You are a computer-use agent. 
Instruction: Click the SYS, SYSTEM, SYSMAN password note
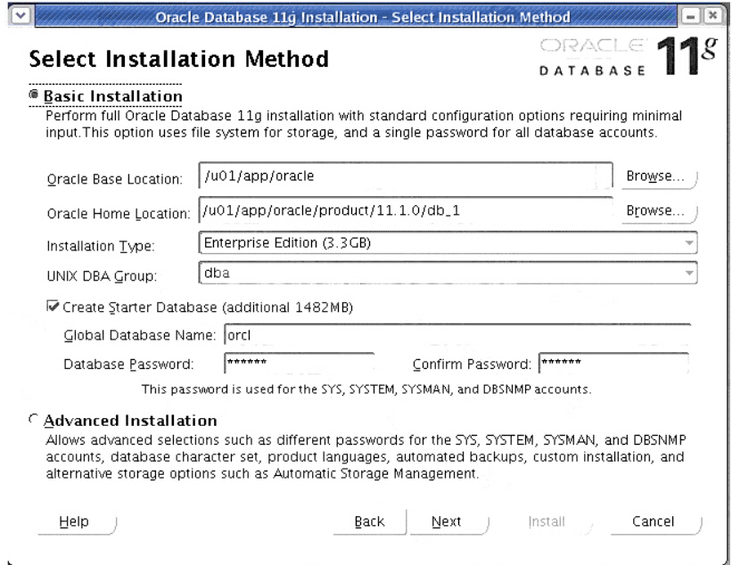tap(366, 389)
